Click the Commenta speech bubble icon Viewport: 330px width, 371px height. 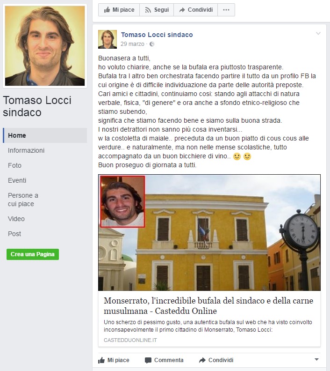(x=148, y=360)
